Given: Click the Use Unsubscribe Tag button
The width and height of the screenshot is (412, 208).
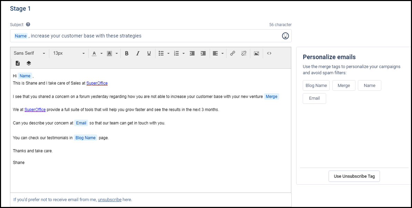Looking at the screenshot, I should [354, 176].
